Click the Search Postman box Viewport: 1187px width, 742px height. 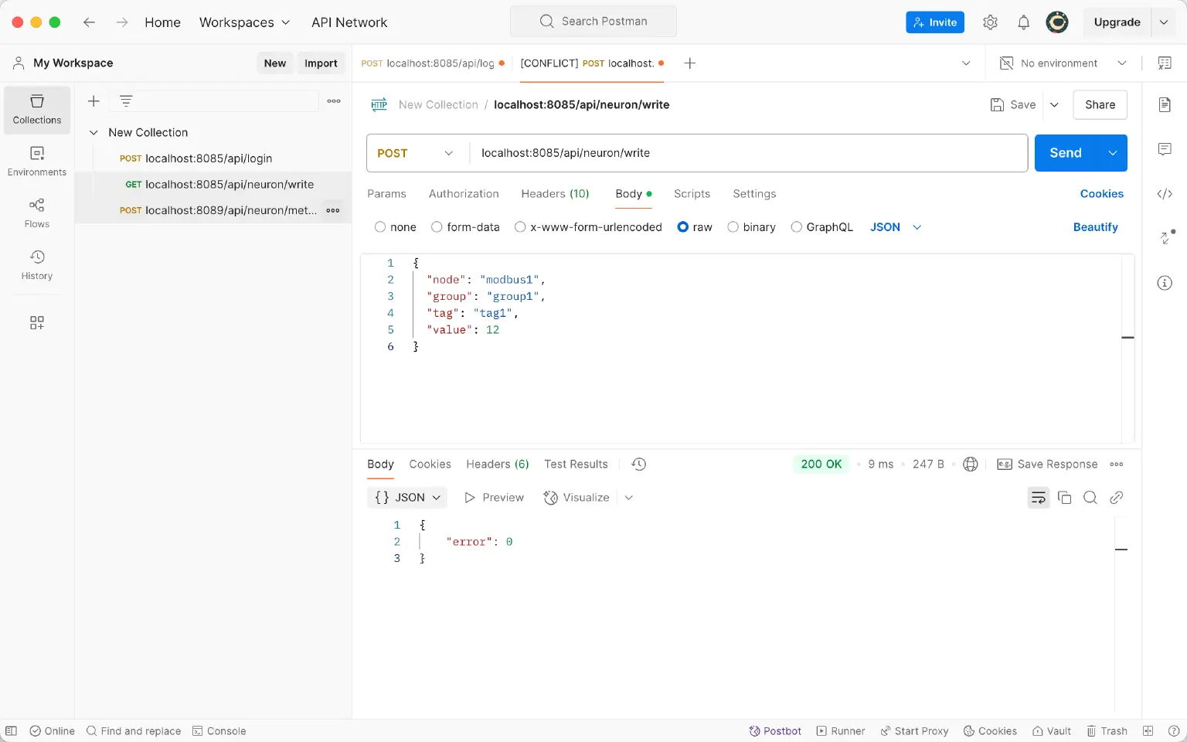[593, 22]
